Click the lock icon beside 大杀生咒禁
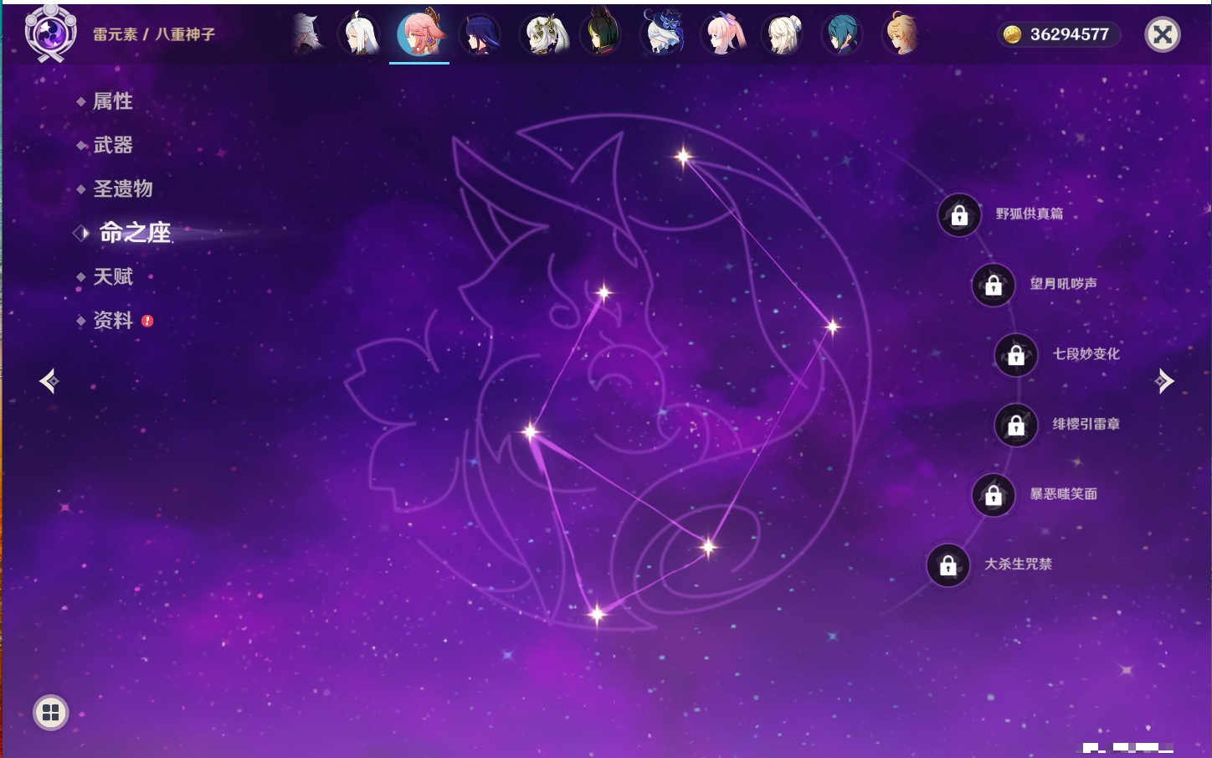 point(948,565)
